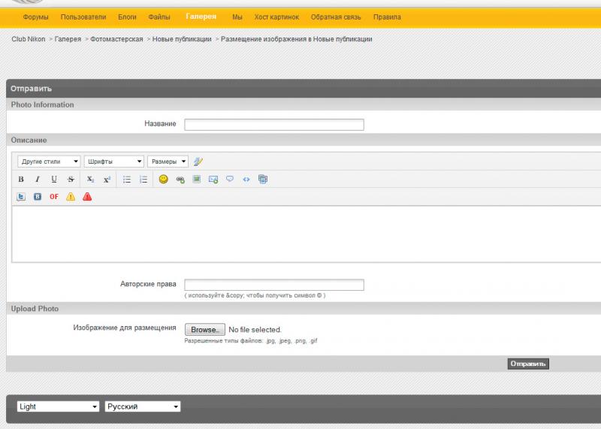The height and width of the screenshot is (429, 601).
Task: Open the Форумы menu
Action: (x=35, y=17)
